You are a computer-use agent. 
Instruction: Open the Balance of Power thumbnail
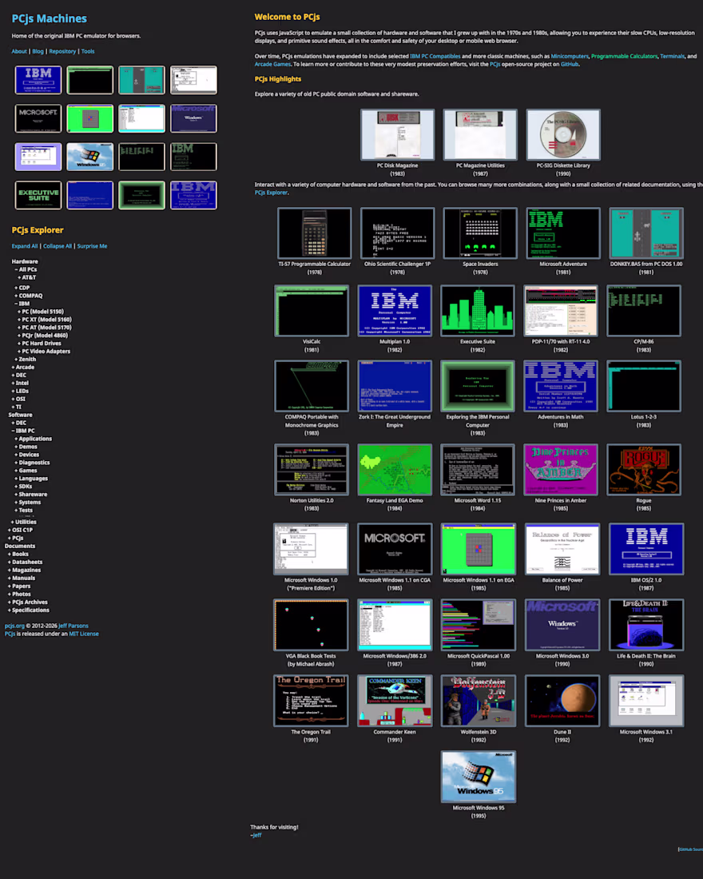[562, 550]
